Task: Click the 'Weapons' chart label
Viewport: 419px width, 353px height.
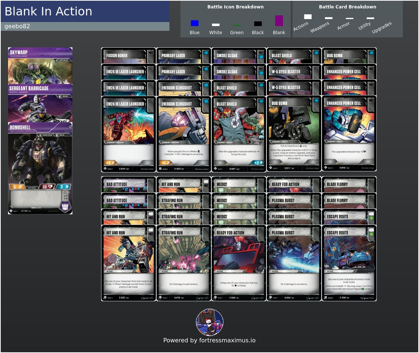Action: [x=320, y=27]
